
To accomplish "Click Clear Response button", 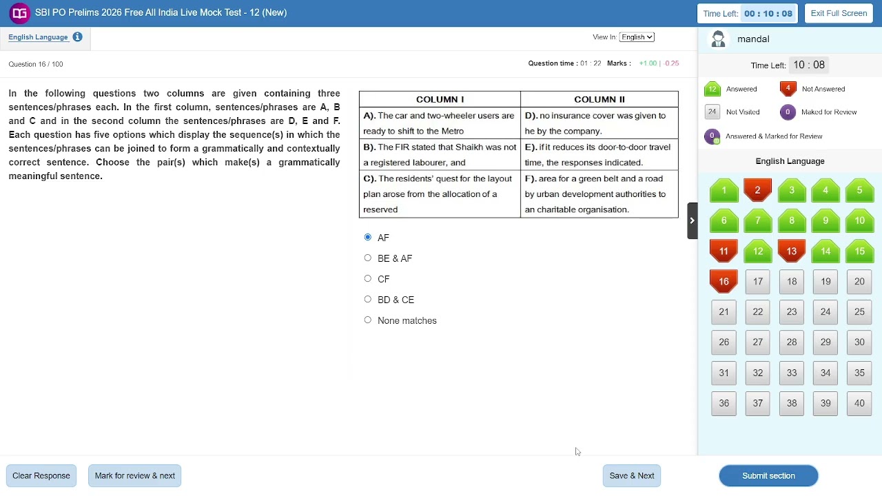I will point(41,476).
